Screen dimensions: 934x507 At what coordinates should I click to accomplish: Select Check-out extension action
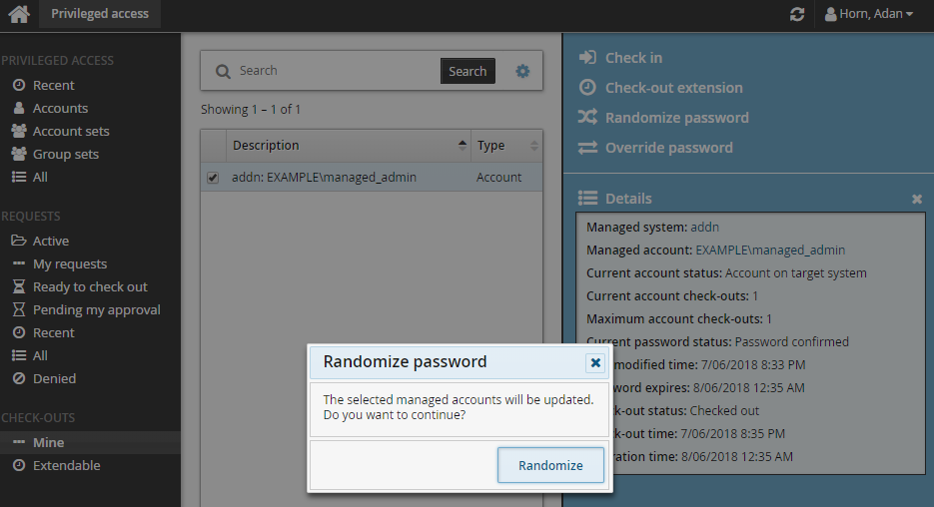coord(673,88)
